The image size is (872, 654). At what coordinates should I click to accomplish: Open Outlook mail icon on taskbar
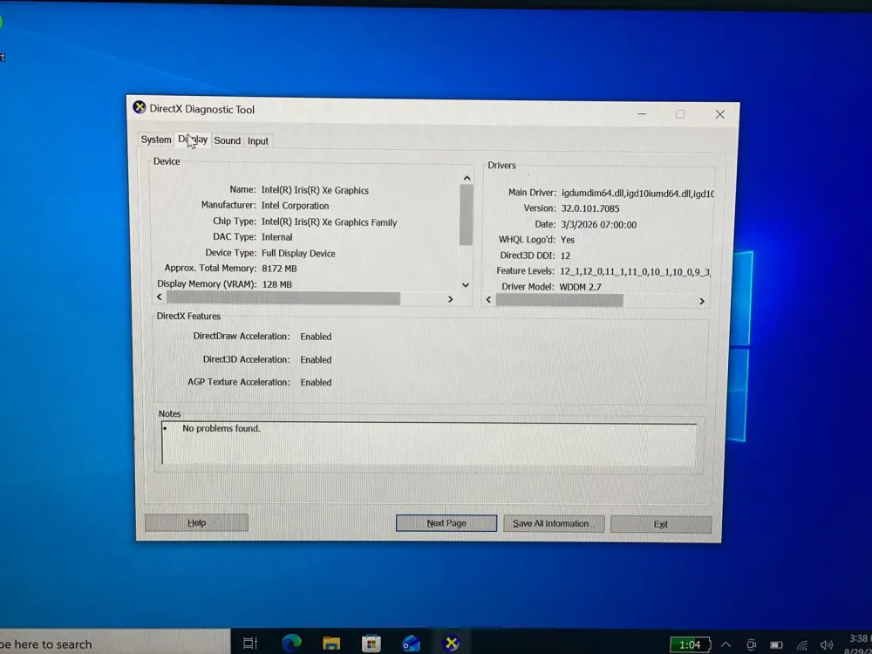(411, 644)
